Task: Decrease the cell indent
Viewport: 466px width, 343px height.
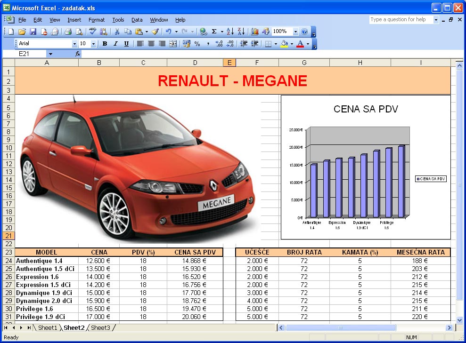Action: 244,44
